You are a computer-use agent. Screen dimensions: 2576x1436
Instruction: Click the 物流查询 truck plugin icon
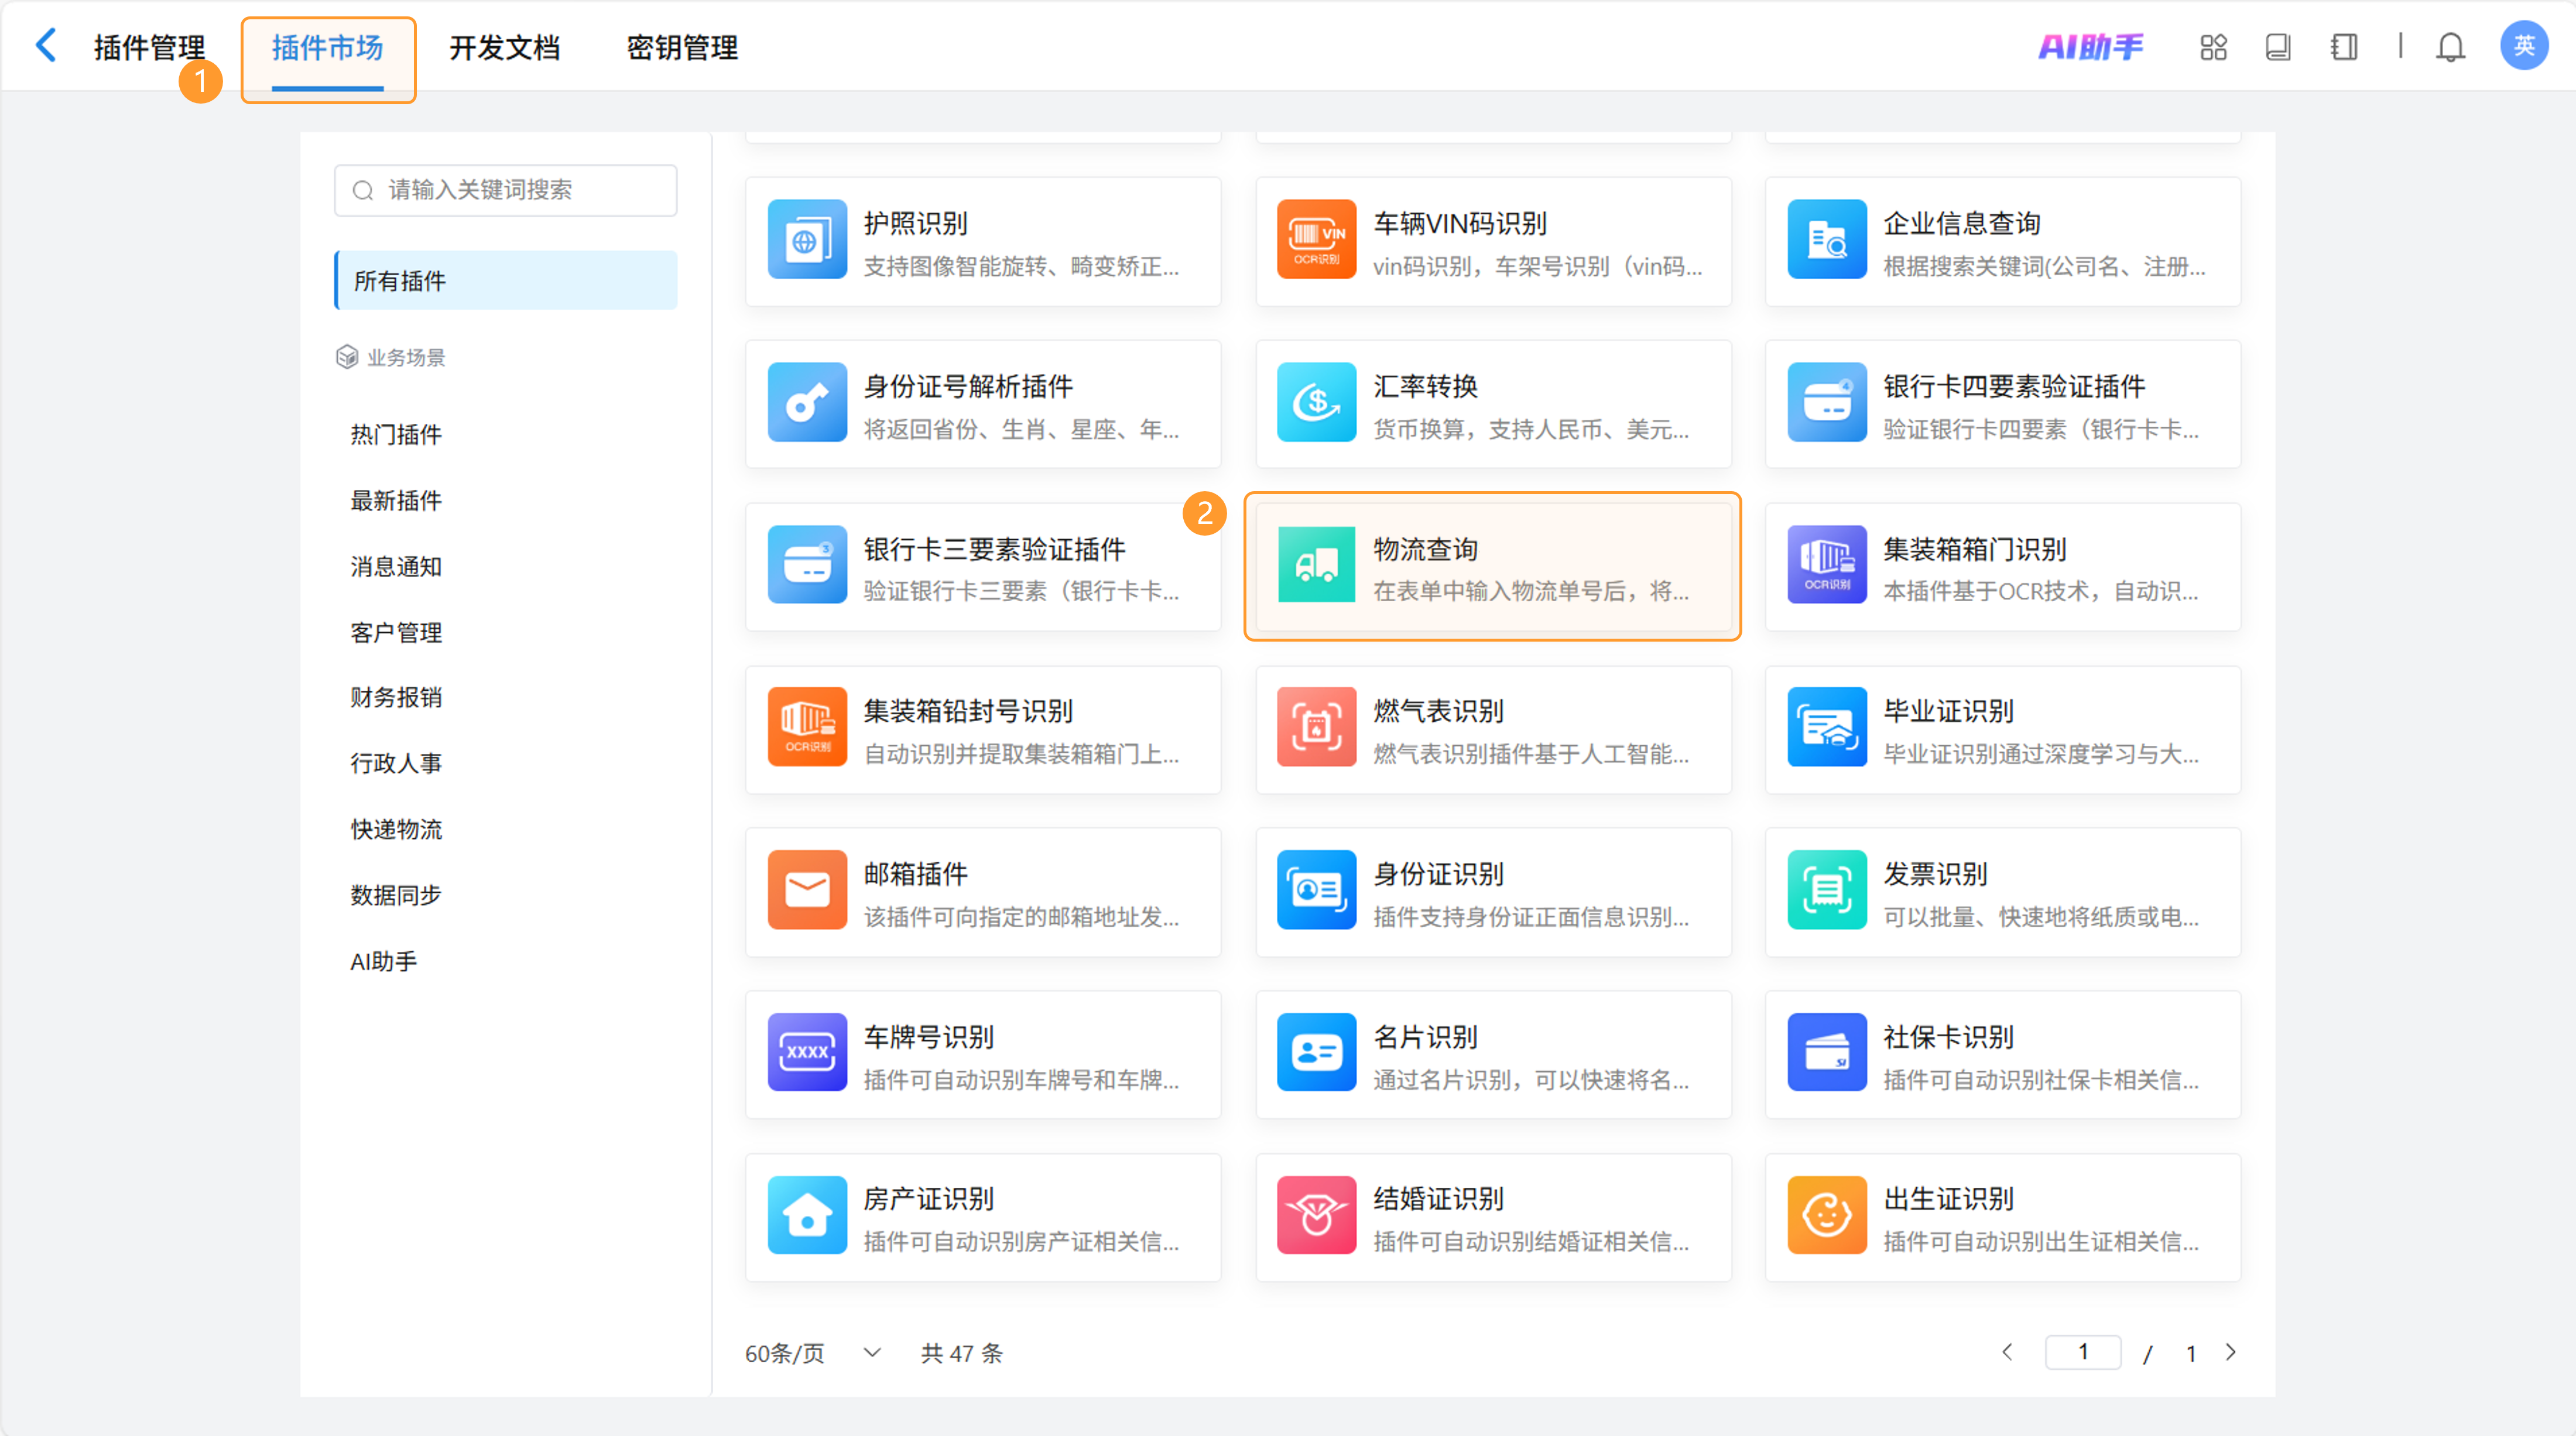point(1316,565)
